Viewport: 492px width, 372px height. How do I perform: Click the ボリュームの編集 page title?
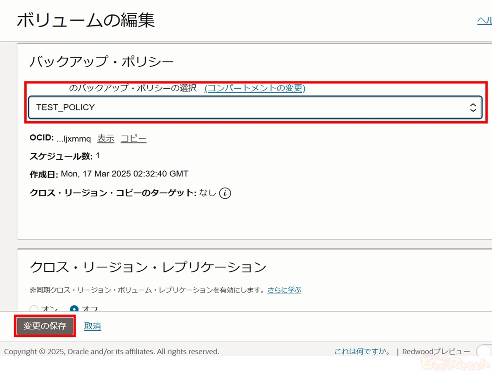coord(86,20)
